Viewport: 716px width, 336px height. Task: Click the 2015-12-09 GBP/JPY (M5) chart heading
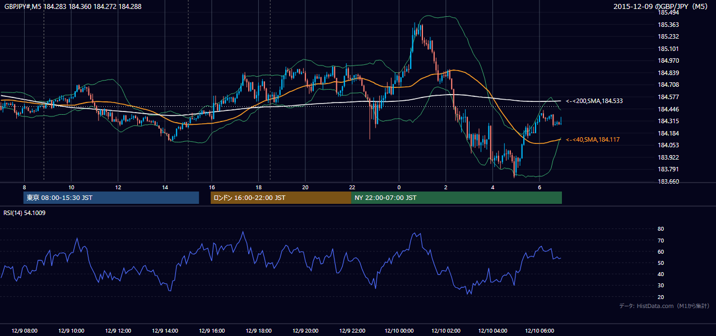[661, 6]
